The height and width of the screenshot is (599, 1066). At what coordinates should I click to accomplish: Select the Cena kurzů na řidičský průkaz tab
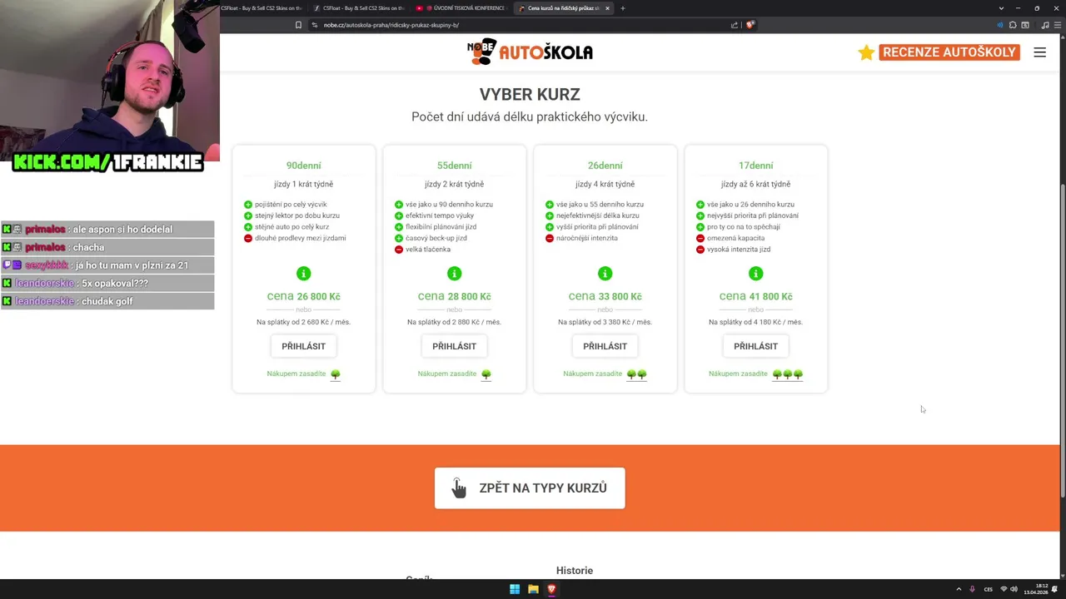tap(563, 8)
